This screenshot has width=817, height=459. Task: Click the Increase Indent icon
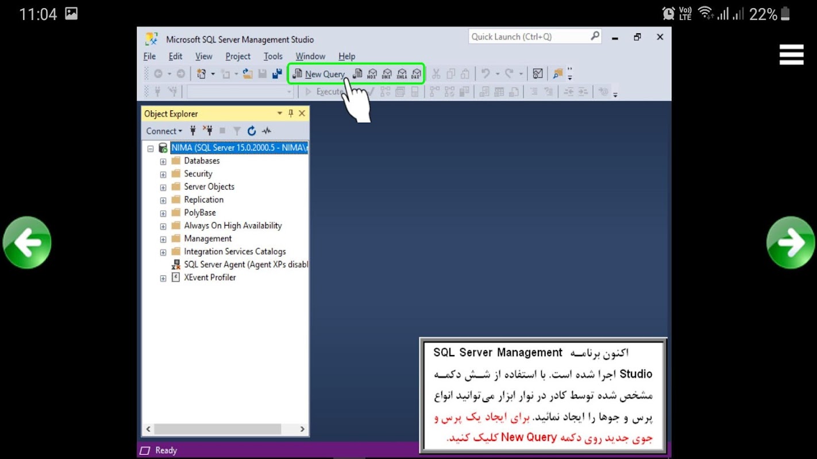[583, 92]
